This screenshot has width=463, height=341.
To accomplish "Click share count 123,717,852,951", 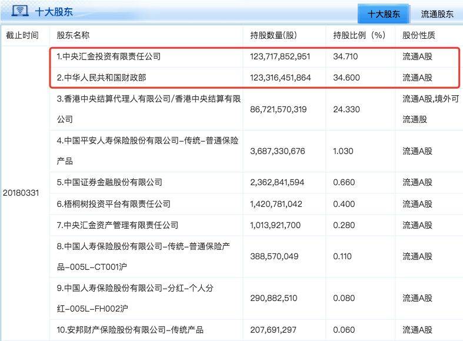I will coord(280,56).
